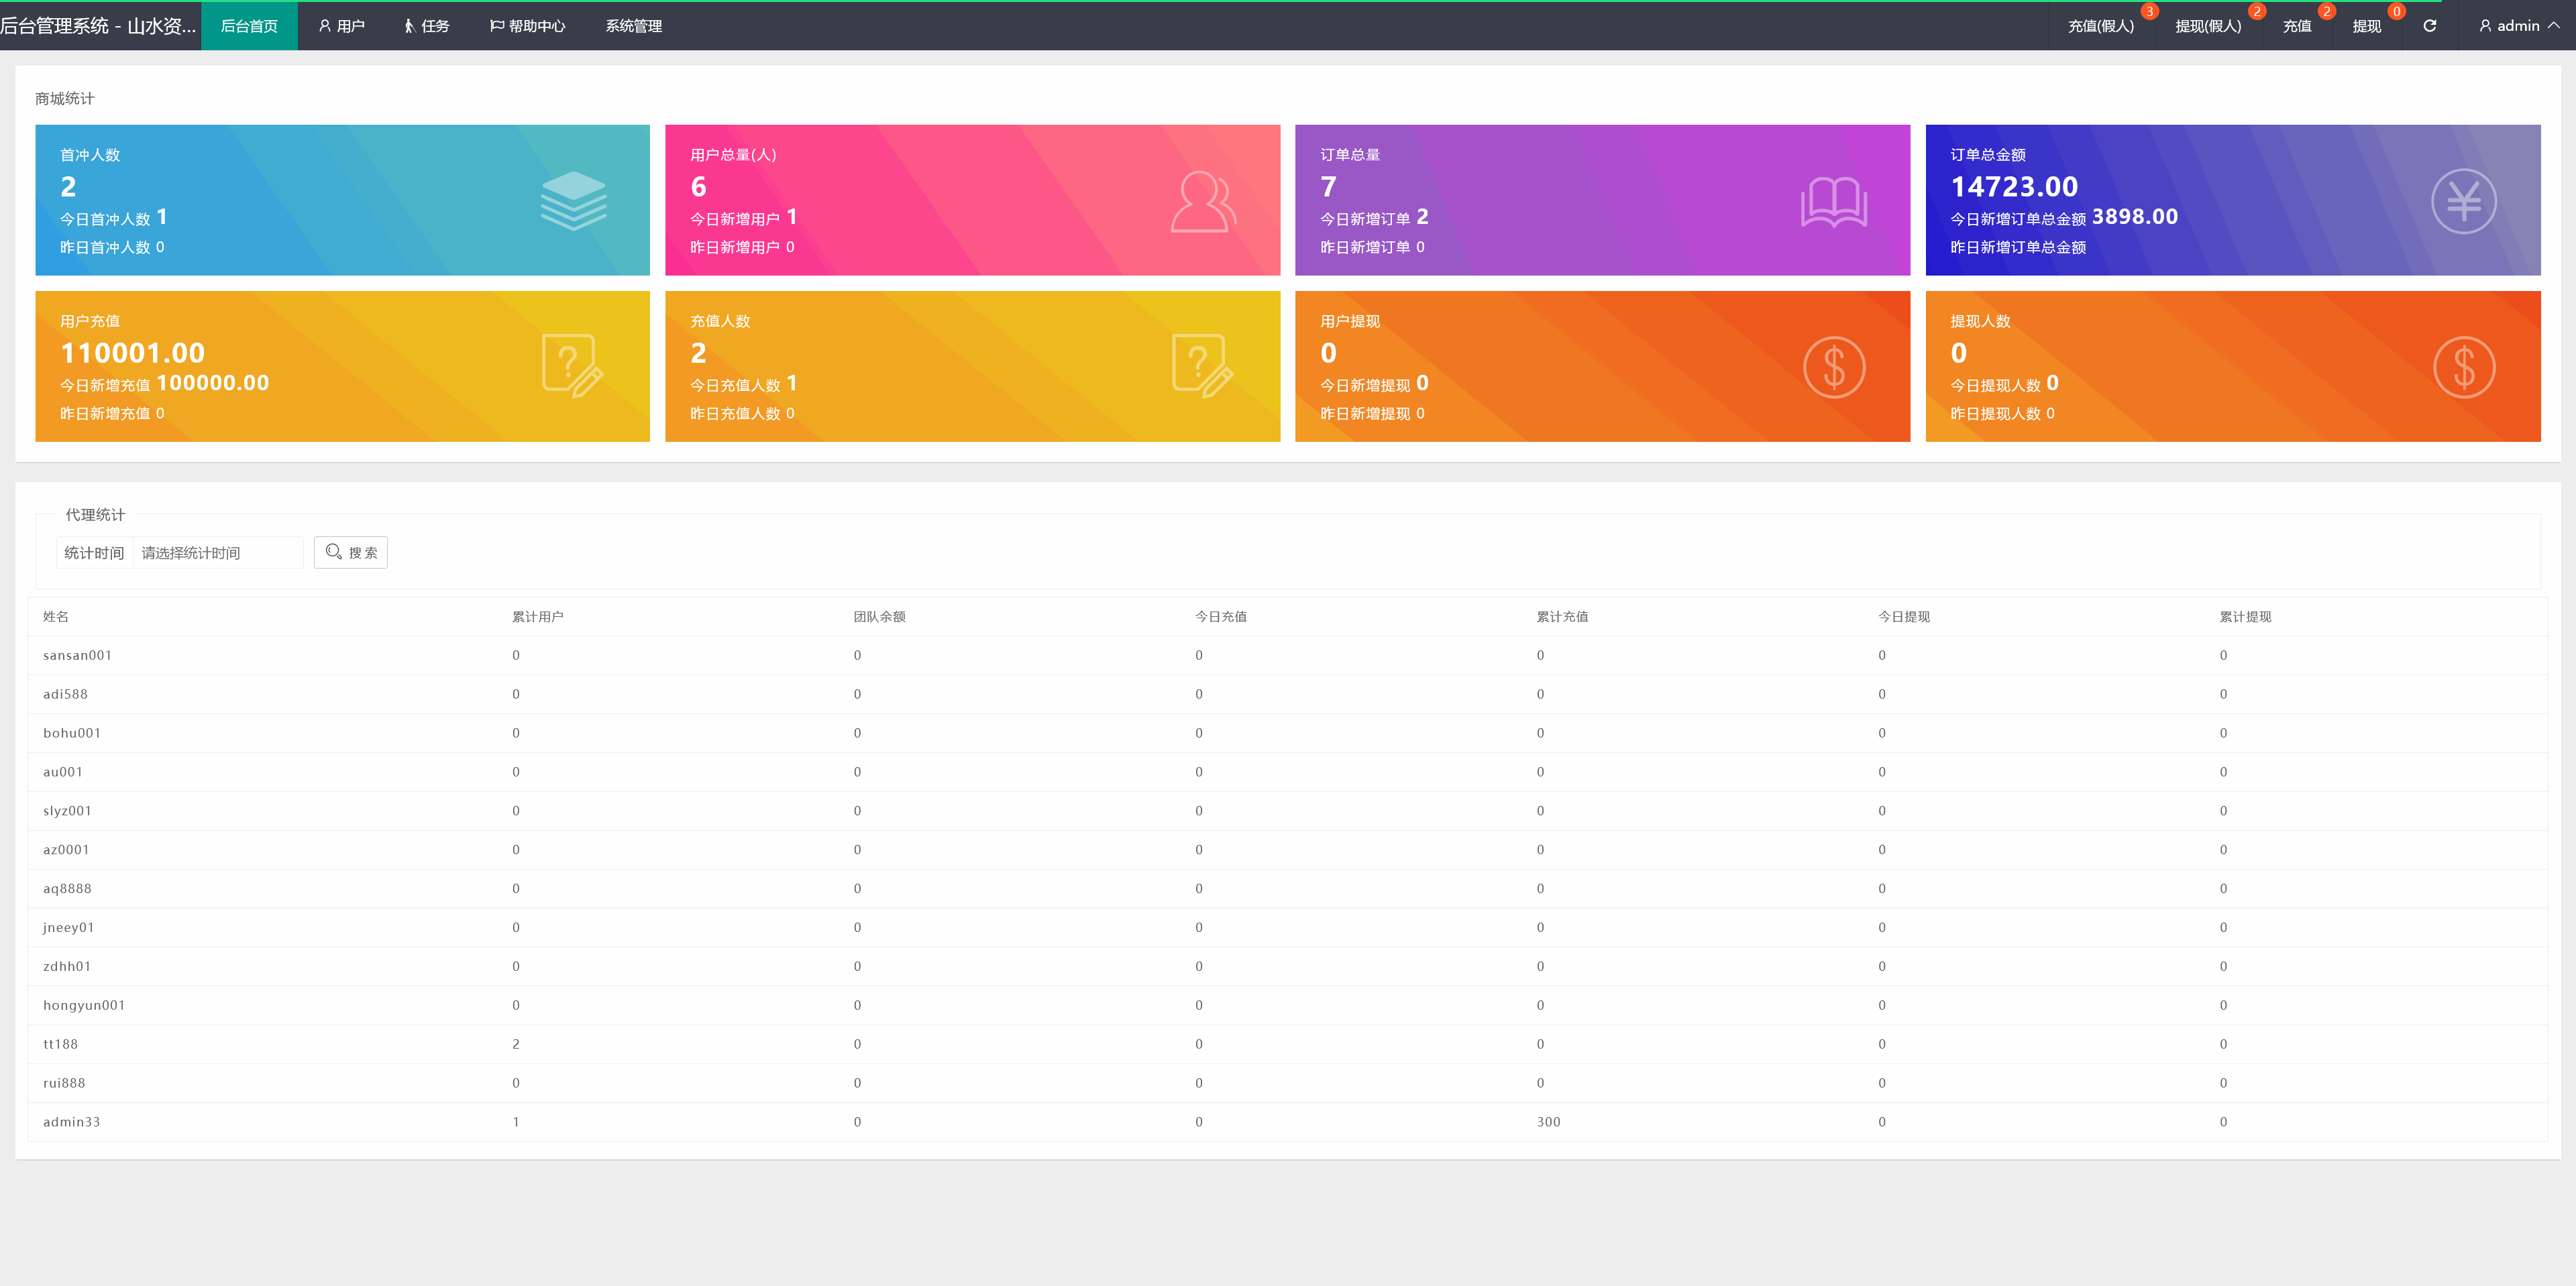Open the 帮助中心 menu
The height and width of the screenshot is (1286, 2576).
(x=527, y=26)
